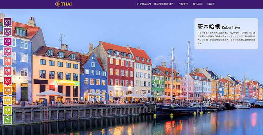Select the Day 06 sidebar marker
Viewport: 263px width, 135px height.
7,71
